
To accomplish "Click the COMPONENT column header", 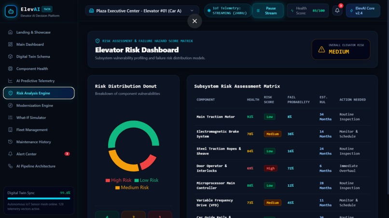I will tap(206, 100).
